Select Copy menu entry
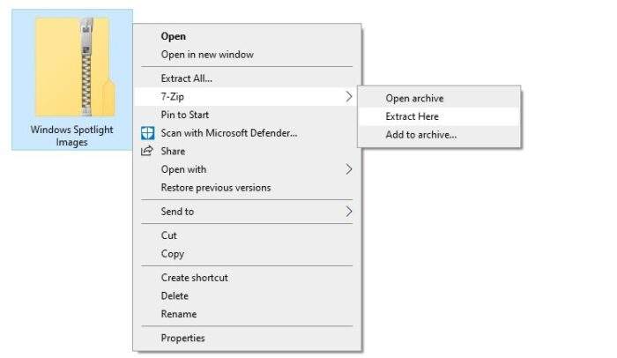The height and width of the screenshot is (358, 617). [173, 254]
